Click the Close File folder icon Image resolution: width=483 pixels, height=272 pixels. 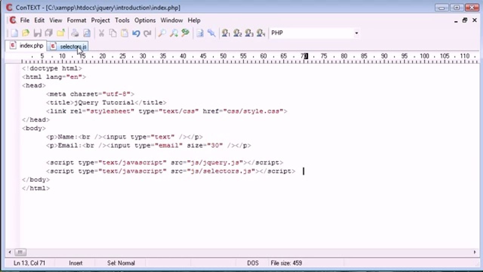pyautogui.click(x=61, y=33)
